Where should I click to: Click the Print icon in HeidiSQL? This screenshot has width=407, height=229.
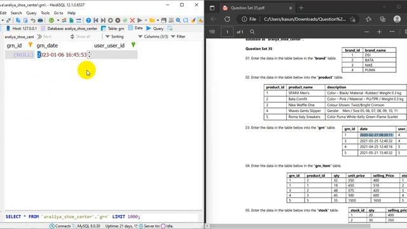tap(40, 20)
